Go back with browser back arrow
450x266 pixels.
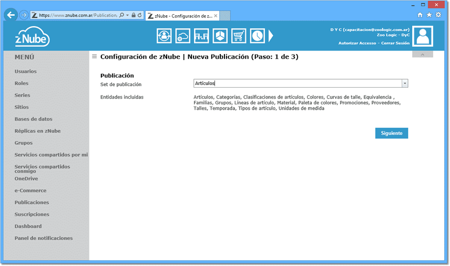pos(11,15)
